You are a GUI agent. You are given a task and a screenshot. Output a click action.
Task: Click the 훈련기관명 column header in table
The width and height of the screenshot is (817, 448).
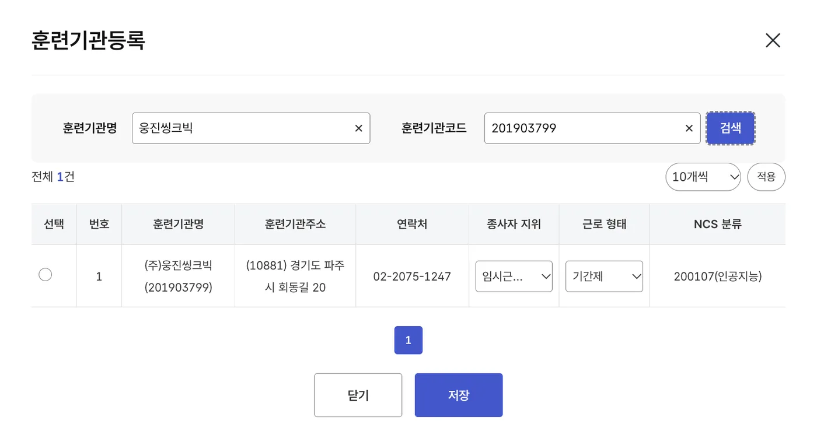(x=179, y=224)
